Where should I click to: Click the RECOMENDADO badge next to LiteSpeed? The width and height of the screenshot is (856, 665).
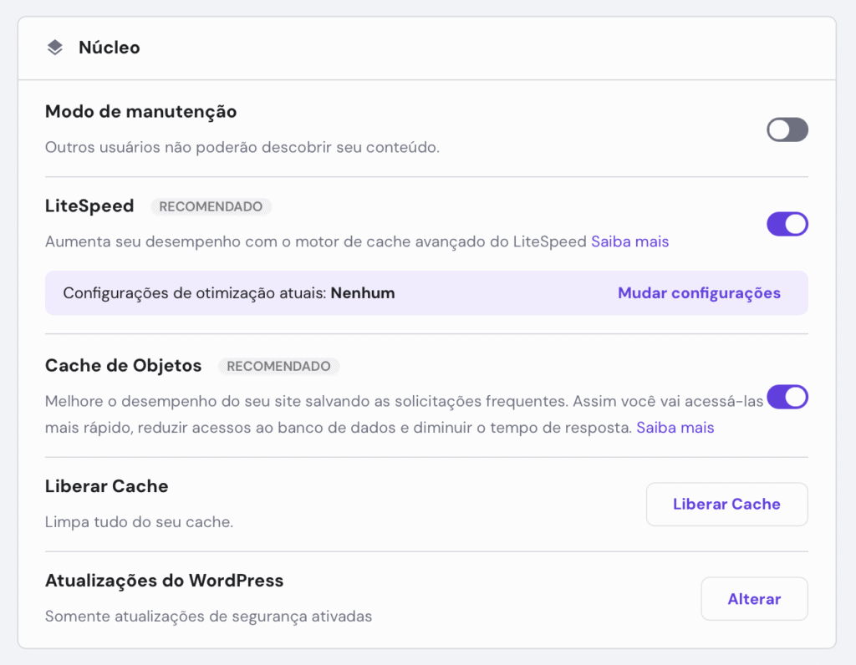click(211, 206)
